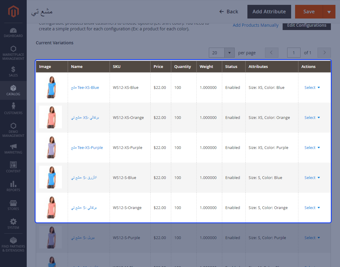This screenshot has height=267, width=340.
Task: Click the WS12-XS-Blue product thumbnail
Action: coord(50,87)
